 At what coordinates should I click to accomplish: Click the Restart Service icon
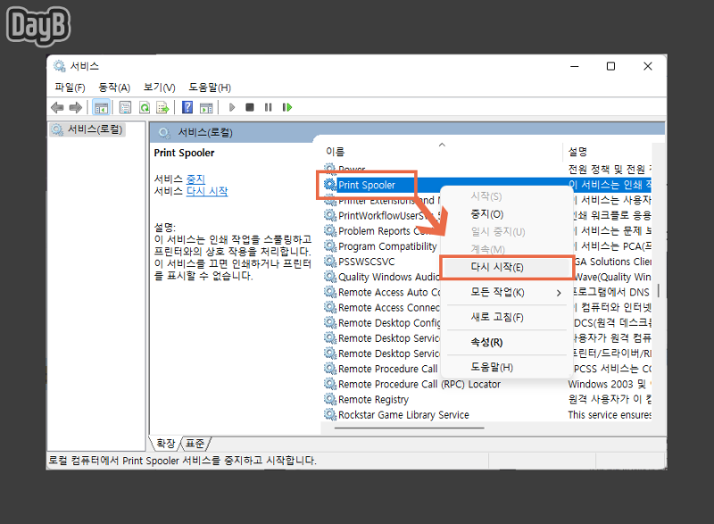[286, 107]
